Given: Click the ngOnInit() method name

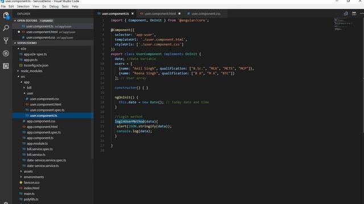Looking at the screenshot, I should pos(124,97).
